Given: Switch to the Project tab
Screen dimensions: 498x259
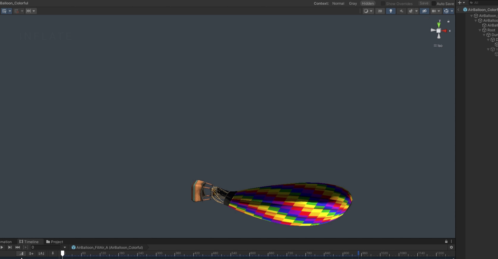Looking at the screenshot, I should (x=54, y=242).
